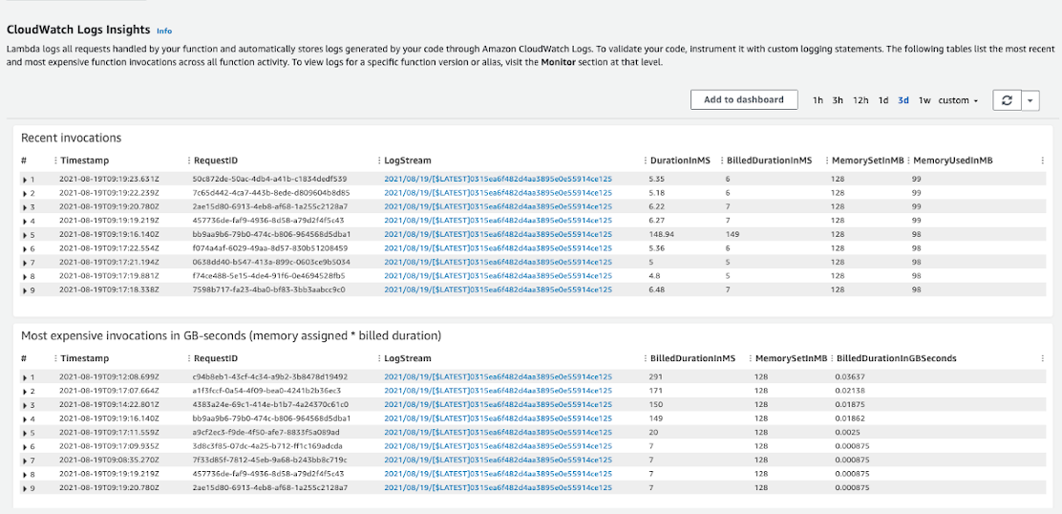Click the Timestamp column header in Recent invocations
This screenshot has width=1062, height=514.
pos(85,161)
